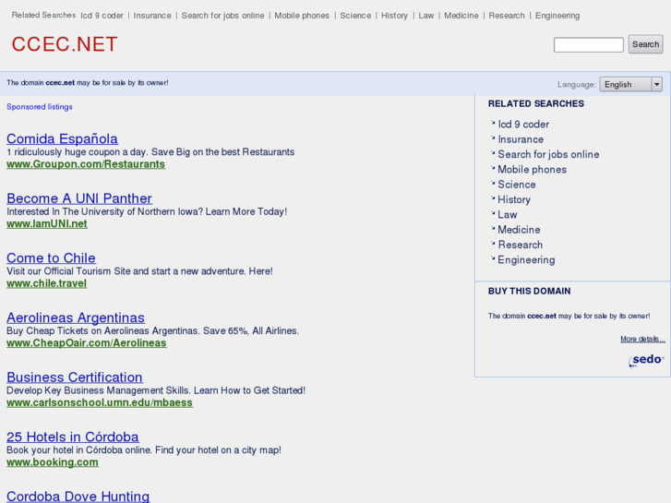Open the Cordoba Dove Hunting ad

78,497
